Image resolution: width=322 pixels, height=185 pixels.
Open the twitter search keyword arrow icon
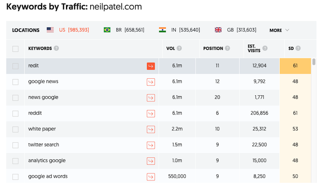[x=151, y=145]
